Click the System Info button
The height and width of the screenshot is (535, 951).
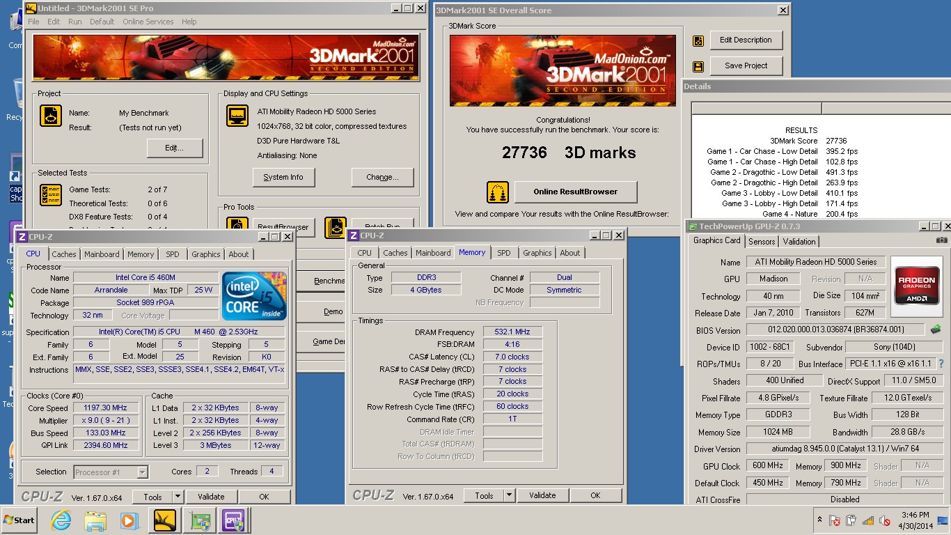pyautogui.click(x=283, y=177)
